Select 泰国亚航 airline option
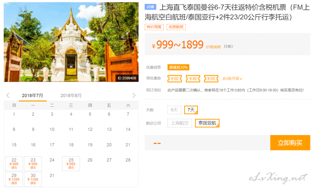This screenshot has width=311, height=188. pos(207,123)
